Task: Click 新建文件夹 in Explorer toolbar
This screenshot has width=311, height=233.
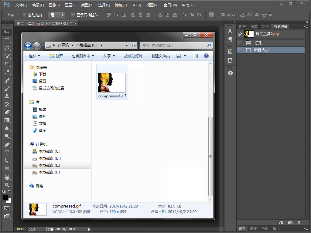Action: pos(160,56)
